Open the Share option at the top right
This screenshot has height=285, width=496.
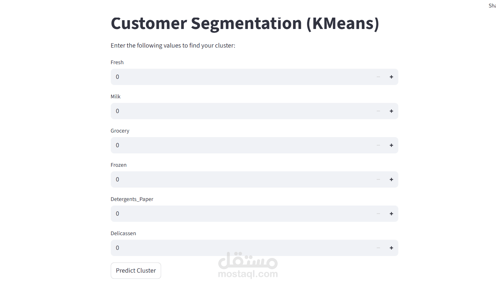pos(492,5)
